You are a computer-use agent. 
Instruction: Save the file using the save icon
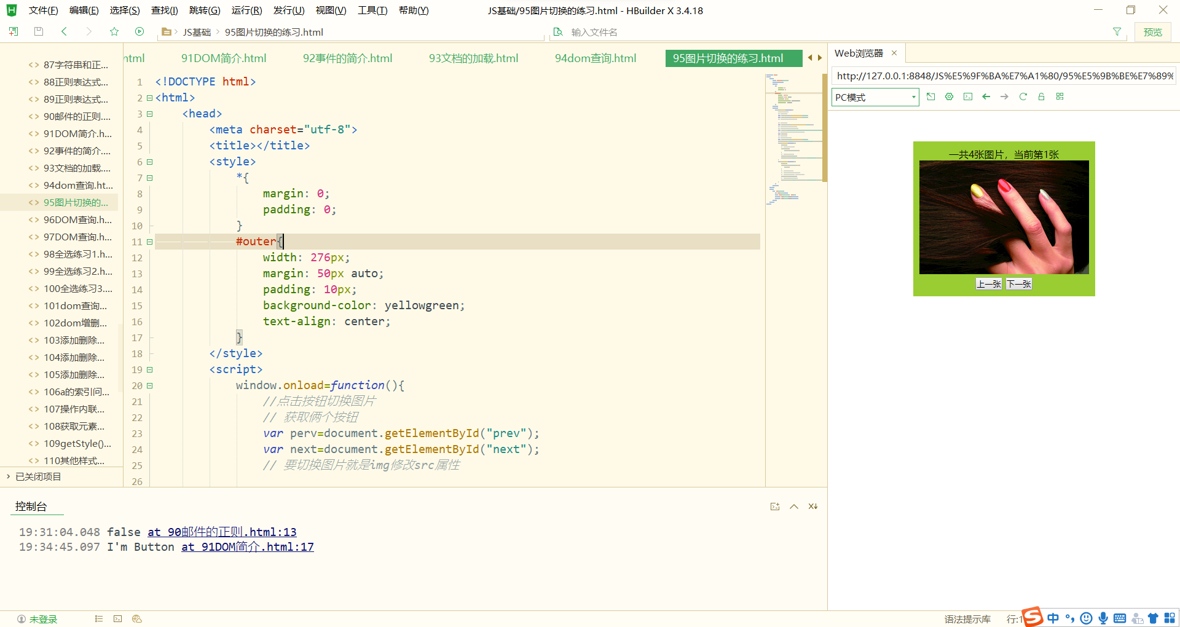(38, 31)
